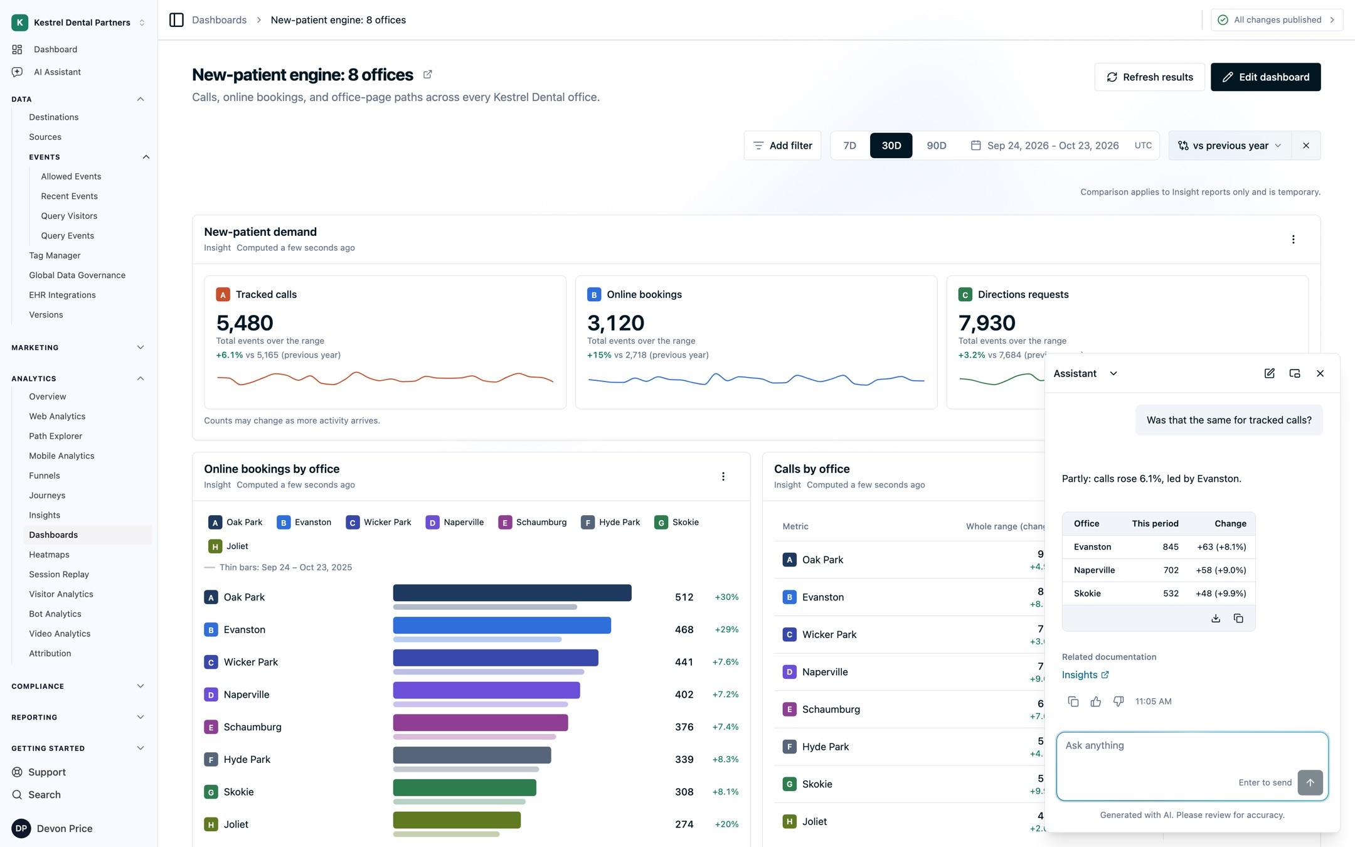Toggle Schaumburg legend series
This screenshot has height=847, width=1355.
(x=533, y=523)
